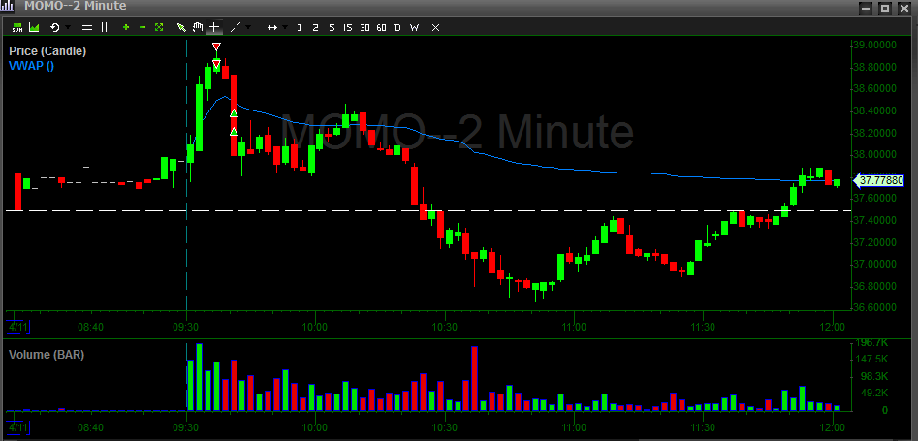Click the SYM symbol entry icon
This screenshot has height=441, width=918.
17,27
